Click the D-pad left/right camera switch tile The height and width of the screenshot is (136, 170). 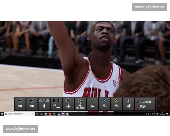(20, 104)
